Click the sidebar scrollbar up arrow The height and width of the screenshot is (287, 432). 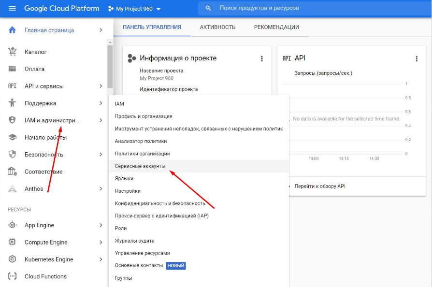[110, 43]
